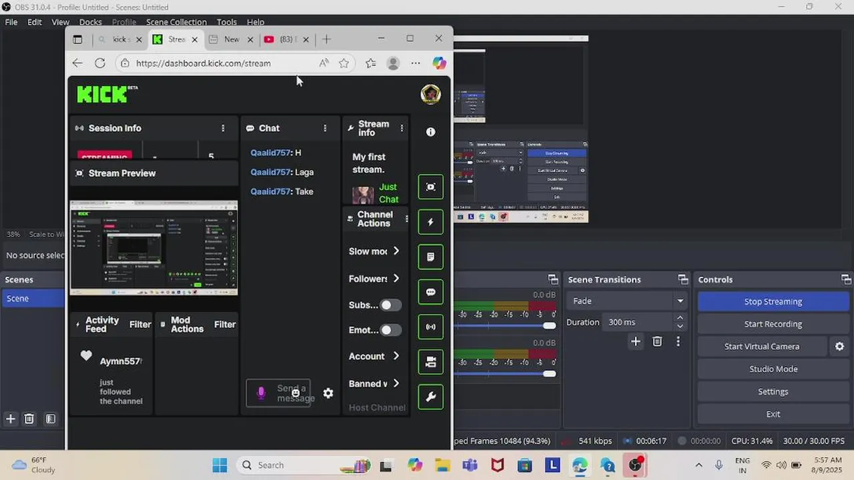Open chat settings gear
Screen dimensions: 854x480
(328, 393)
